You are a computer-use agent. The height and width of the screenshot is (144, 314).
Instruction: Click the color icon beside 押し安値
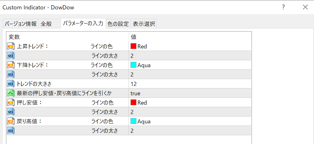pos(11,102)
